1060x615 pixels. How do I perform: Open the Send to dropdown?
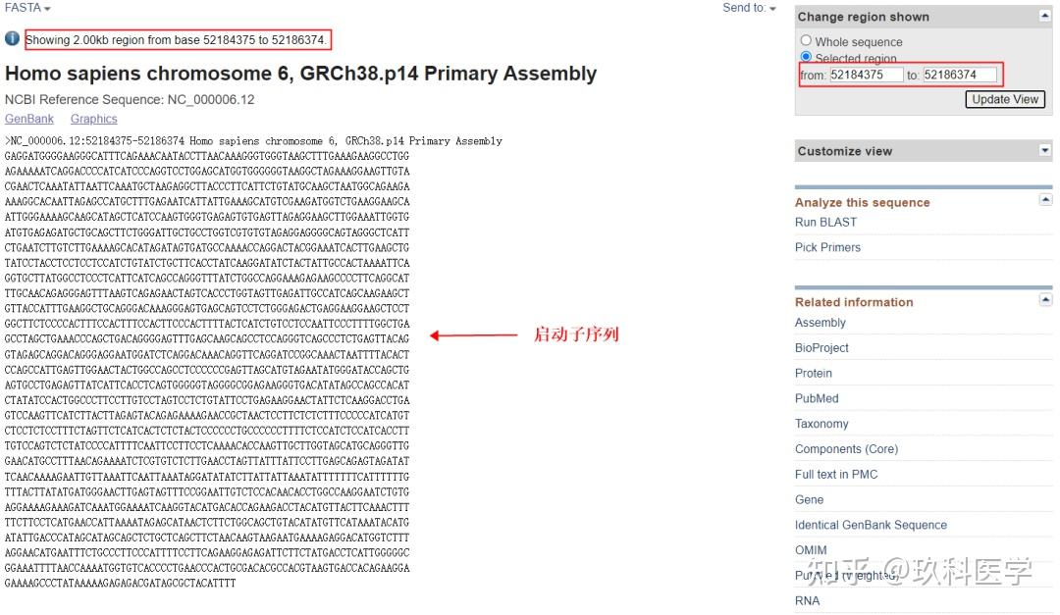(749, 8)
